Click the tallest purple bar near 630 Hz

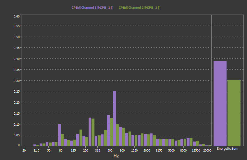pos(115,118)
